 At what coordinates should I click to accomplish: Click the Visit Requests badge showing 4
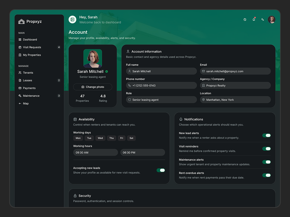59,47
